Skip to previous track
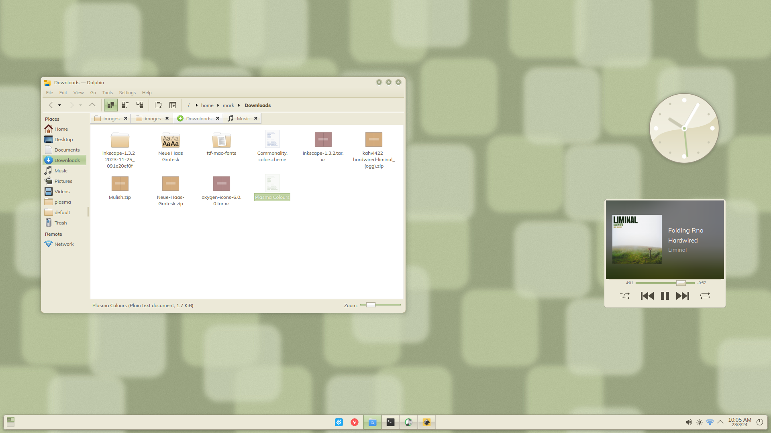The height and width of the screenshot is (433, 771). pos(647,296)
